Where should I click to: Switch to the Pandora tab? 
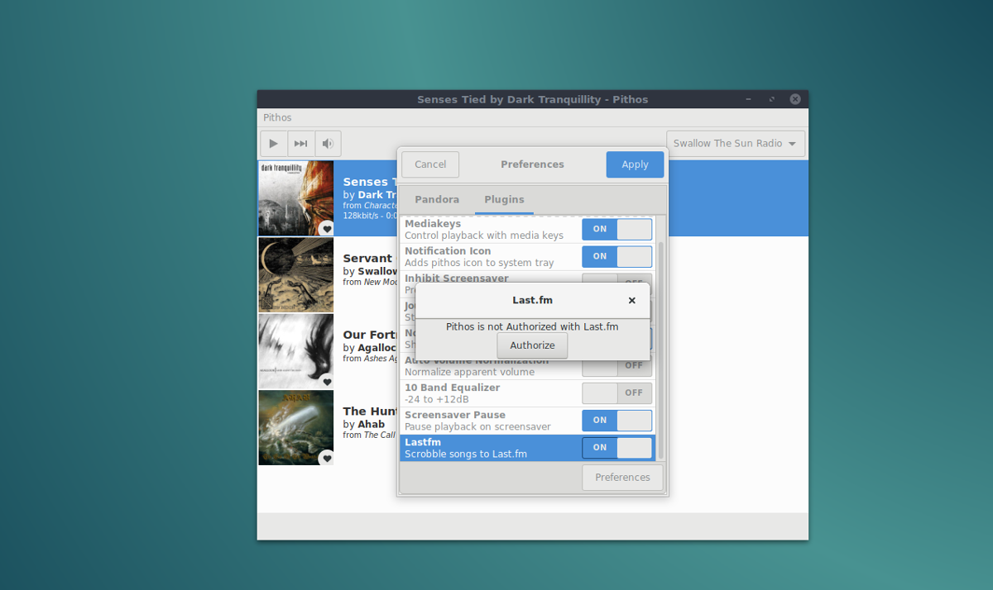click(437, 199)
